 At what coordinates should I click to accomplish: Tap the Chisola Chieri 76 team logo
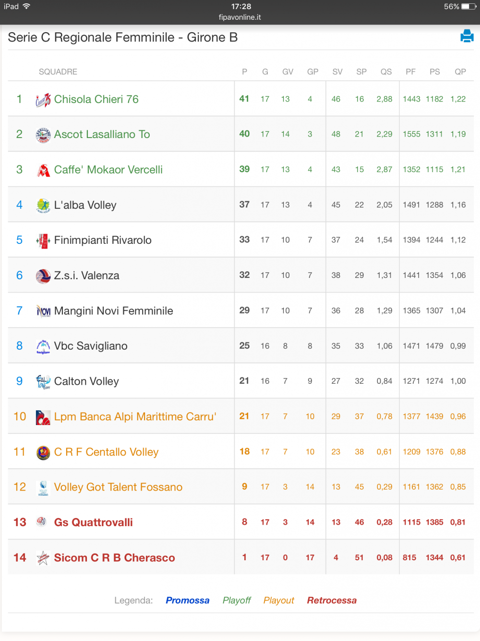pyautogui.click(x=43, y=100)
